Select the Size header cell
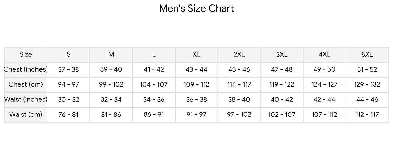Image resolution: width=393 pixels, height=150 pixels. pyautogui.click(x=26, y=54)
